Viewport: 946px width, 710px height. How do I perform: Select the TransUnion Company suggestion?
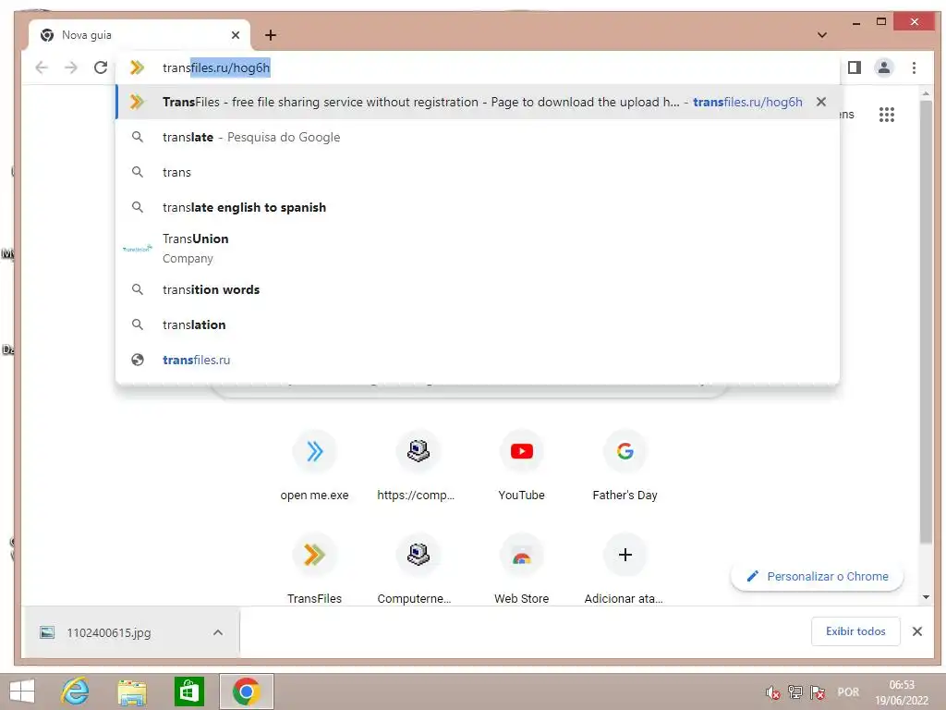pyautogui.click(x=477, y=248)
